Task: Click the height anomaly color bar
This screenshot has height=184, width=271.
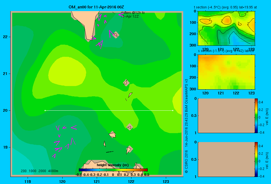Action: pos(113,170)
